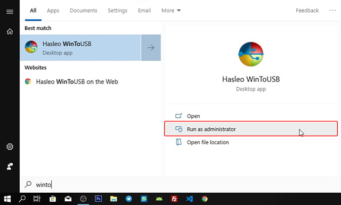Viewport: 341px width, 205px height.
Task: Open Visual Studio Code from the taskbar
Action: pos(190,199)
